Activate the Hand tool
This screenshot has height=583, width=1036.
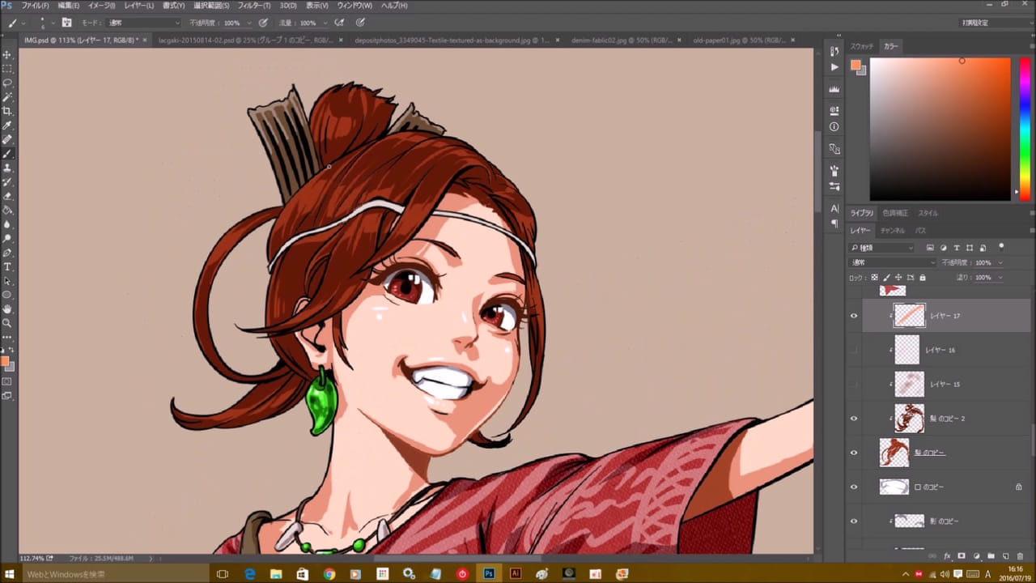click(7, 309)
